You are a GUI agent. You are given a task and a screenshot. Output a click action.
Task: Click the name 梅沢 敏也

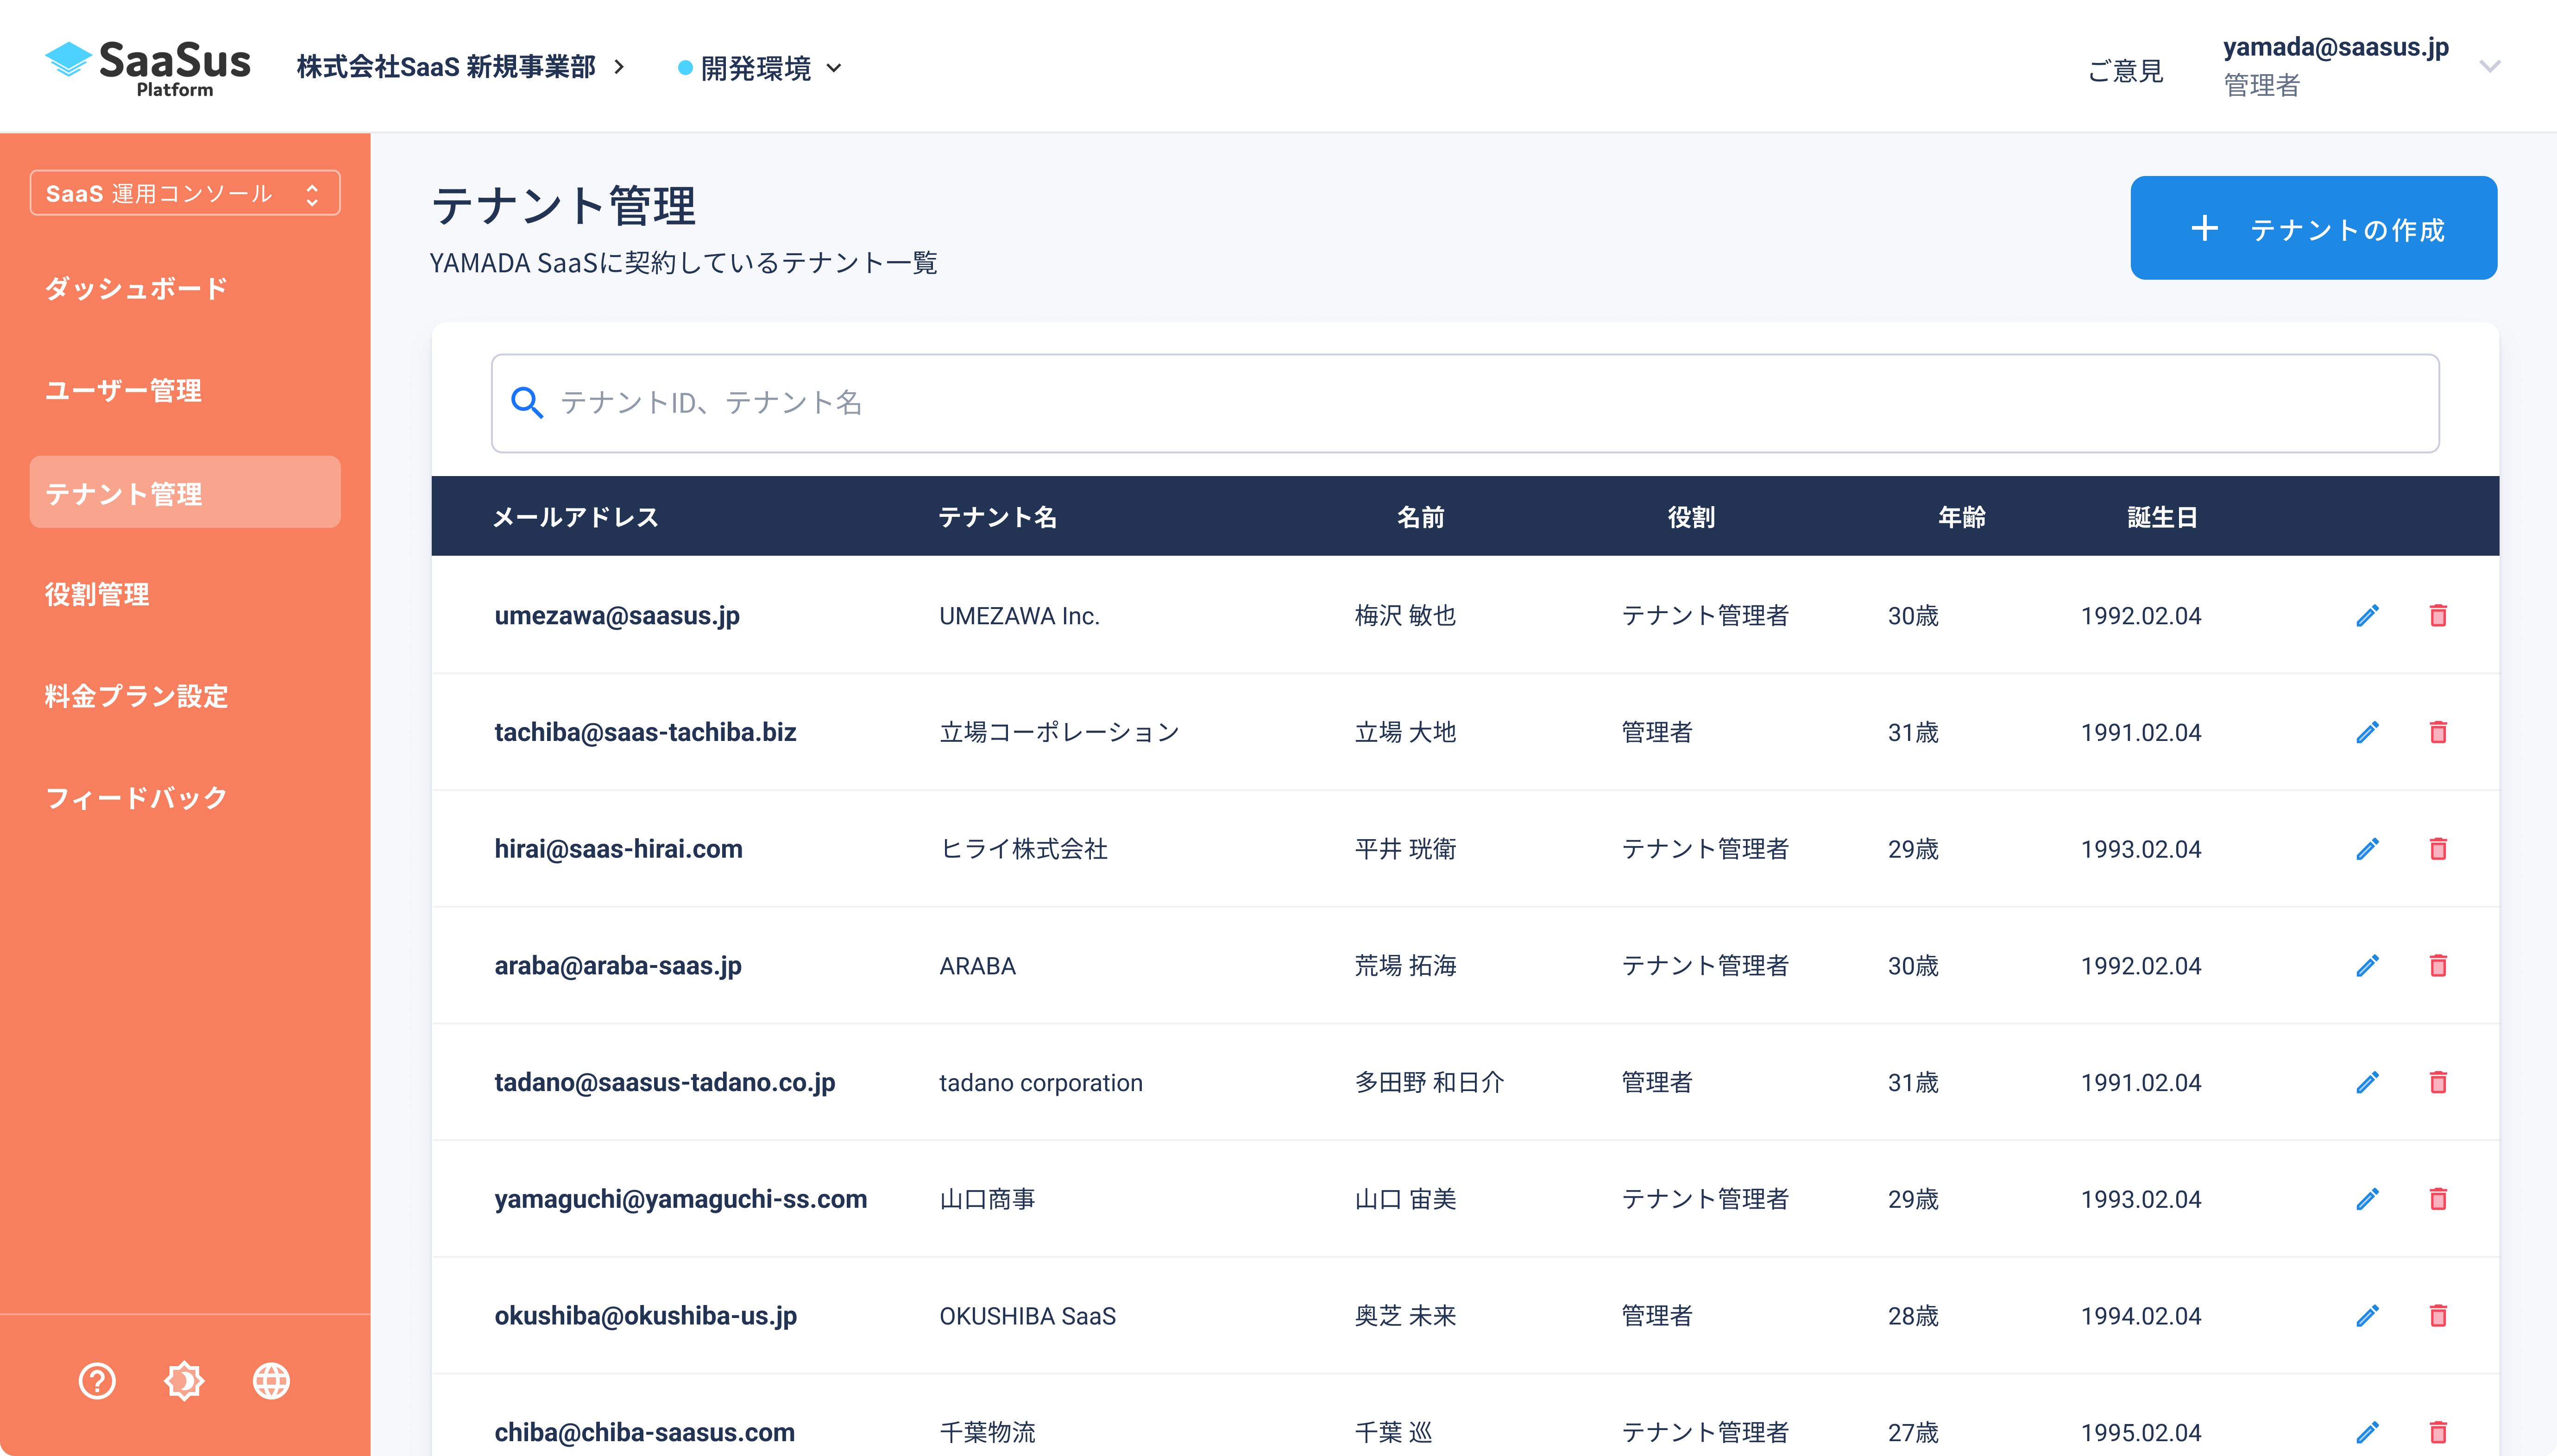[1405, 615]
